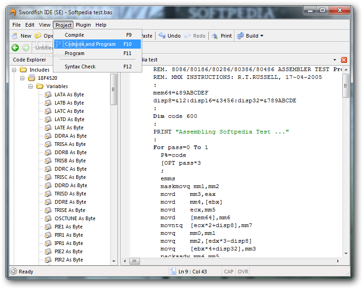Image resolution: width=363 pixels, height=289 pixels.
Task: Open the View menu
Action: [45, 25]
